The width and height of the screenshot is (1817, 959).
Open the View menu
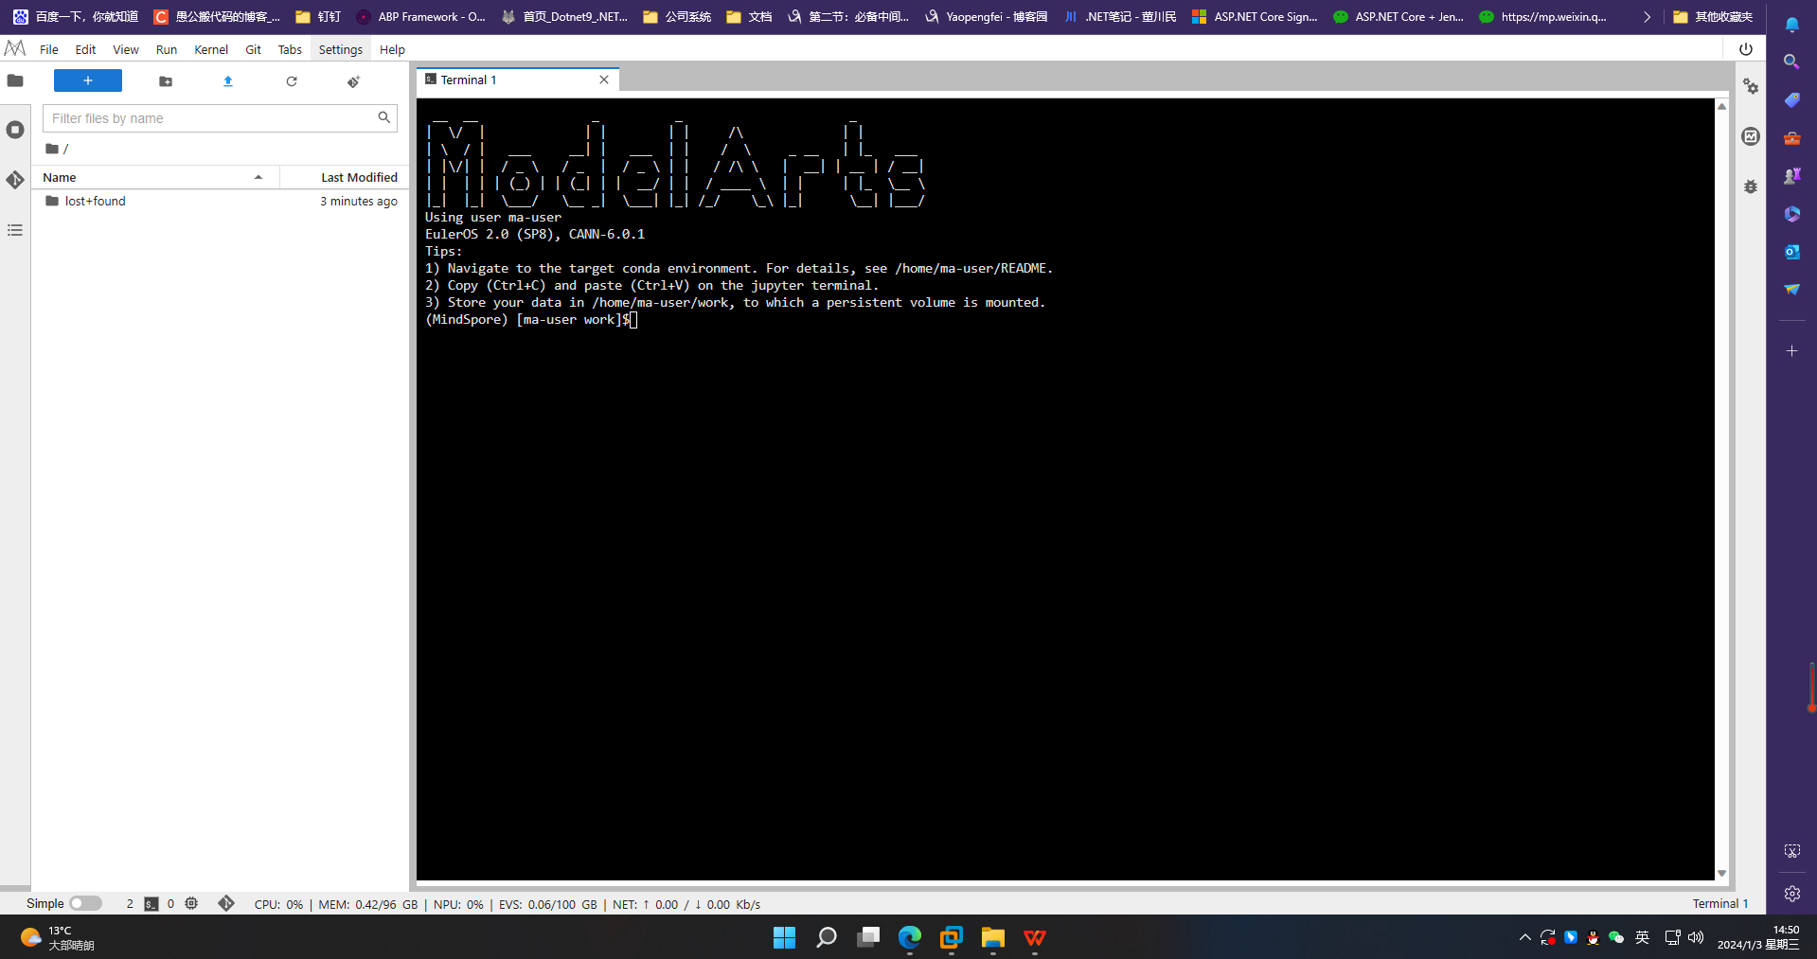click(126, 49)
